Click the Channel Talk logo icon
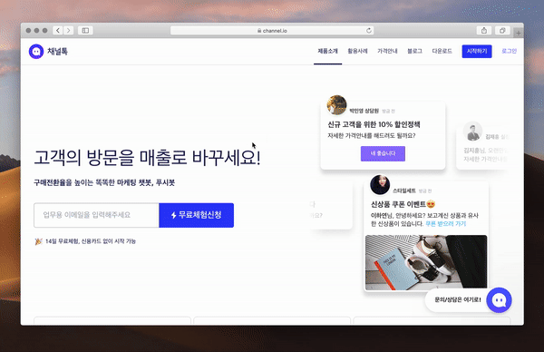This screenshot has width=544, height=352. [36, 52]
